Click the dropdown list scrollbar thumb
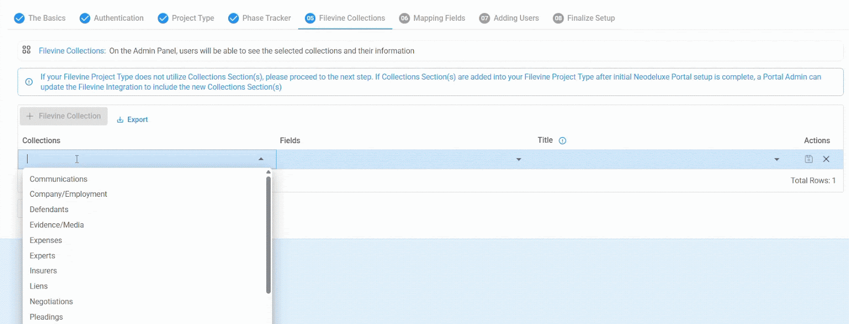Image resolution: width=849 pixels, height=324 pixels. [x=268, y=235]
